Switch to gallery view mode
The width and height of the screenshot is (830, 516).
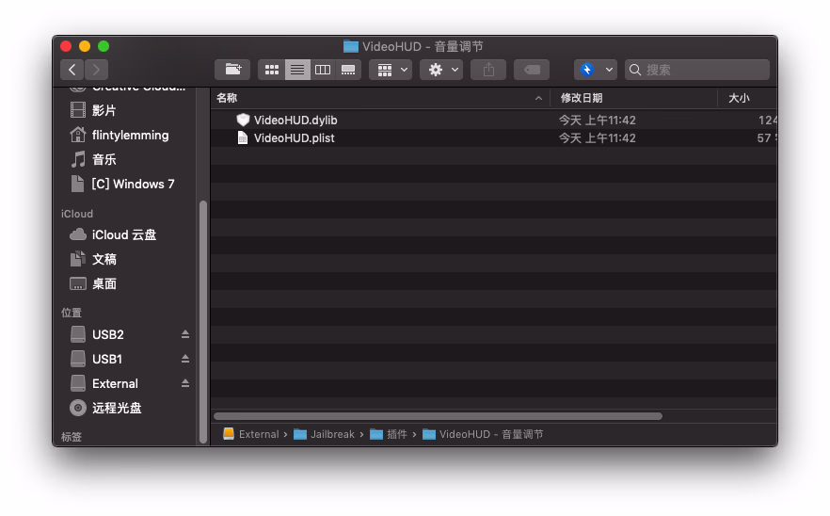pos(348,70)
